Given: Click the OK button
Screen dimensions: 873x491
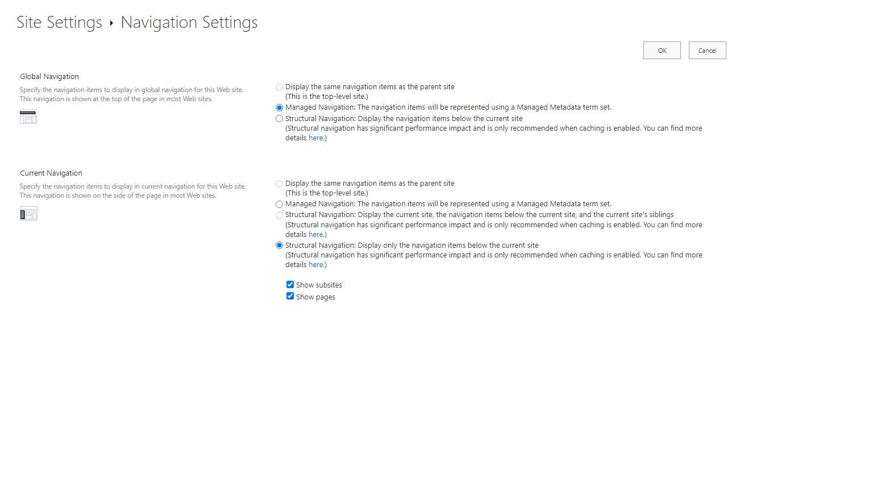Looking at the screenshot, I should (x=662, y=50).
